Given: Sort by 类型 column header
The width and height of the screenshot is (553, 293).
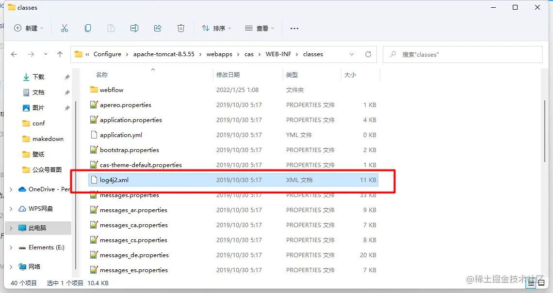Looking at the screenshot, I should 292,75.
